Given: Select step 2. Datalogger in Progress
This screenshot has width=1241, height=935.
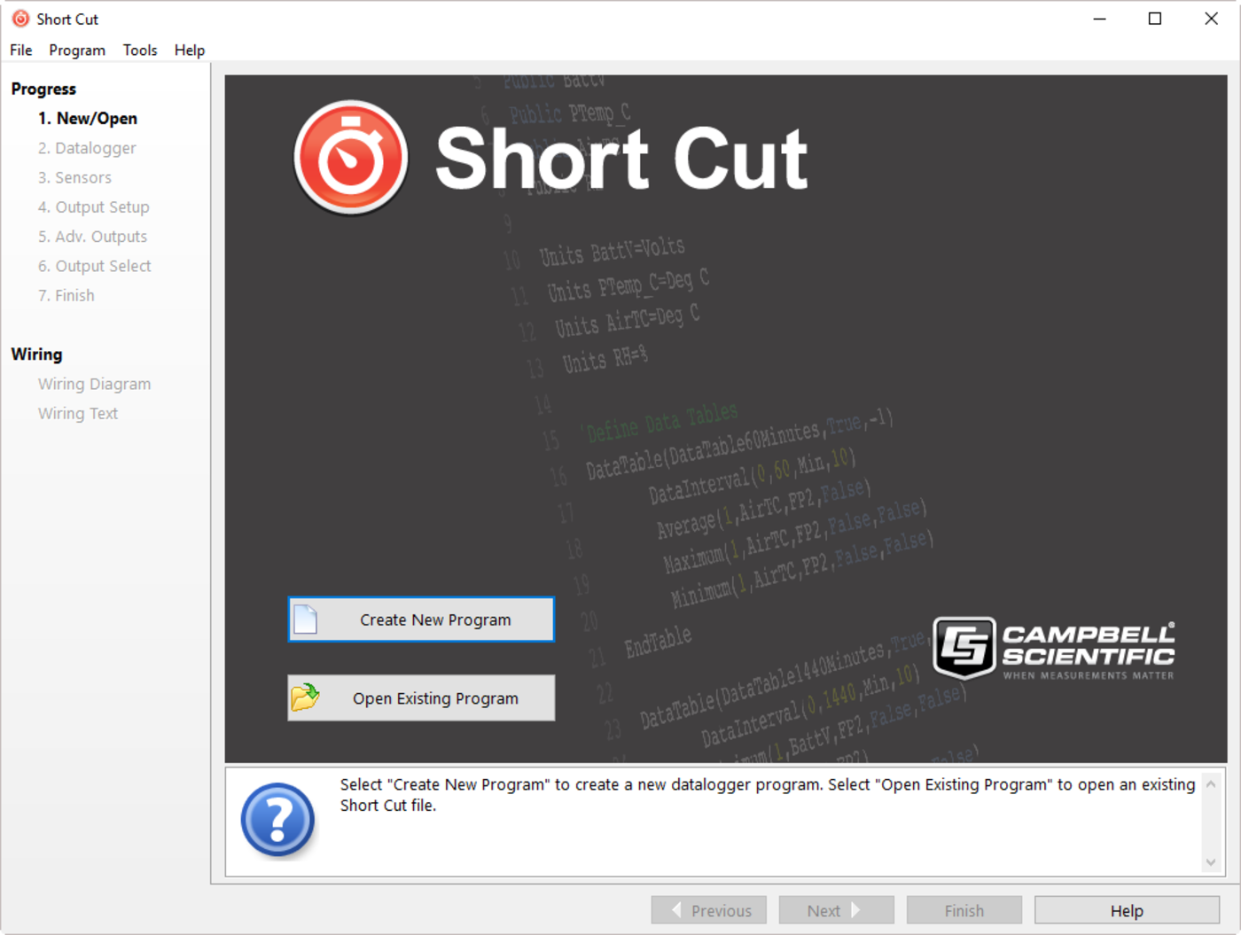Looking at the screenshot, I should [87, 148].
